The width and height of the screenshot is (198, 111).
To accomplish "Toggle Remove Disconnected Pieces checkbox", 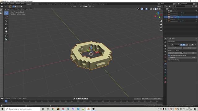I will pyautogui.click(x=169, y=55).
